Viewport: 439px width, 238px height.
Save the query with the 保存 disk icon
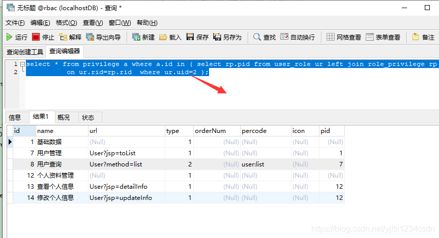pos(190,37)
